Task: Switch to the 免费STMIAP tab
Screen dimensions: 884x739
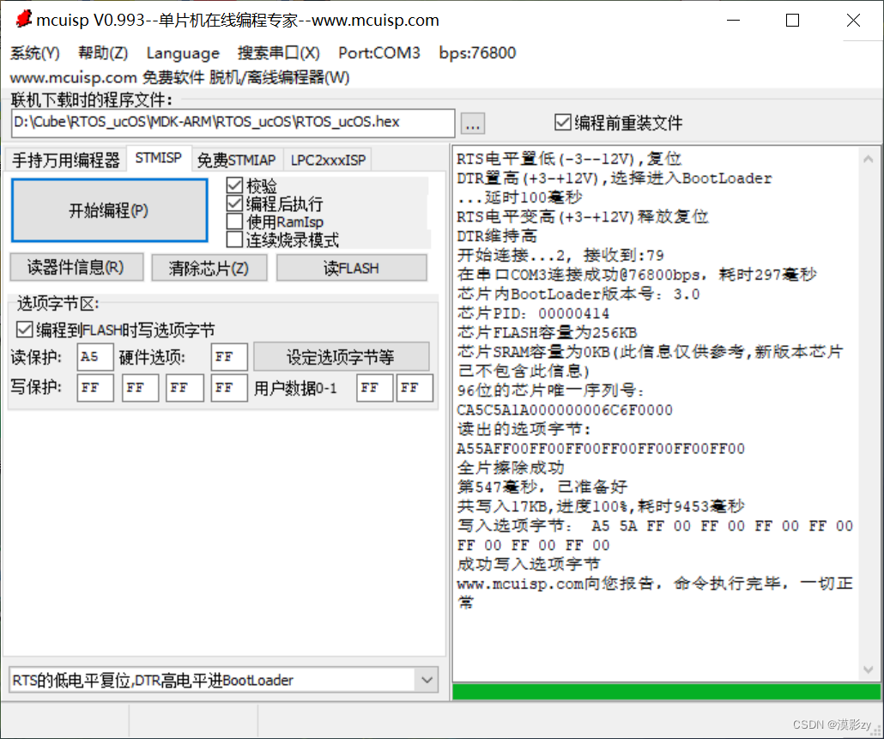Action: 236,159
